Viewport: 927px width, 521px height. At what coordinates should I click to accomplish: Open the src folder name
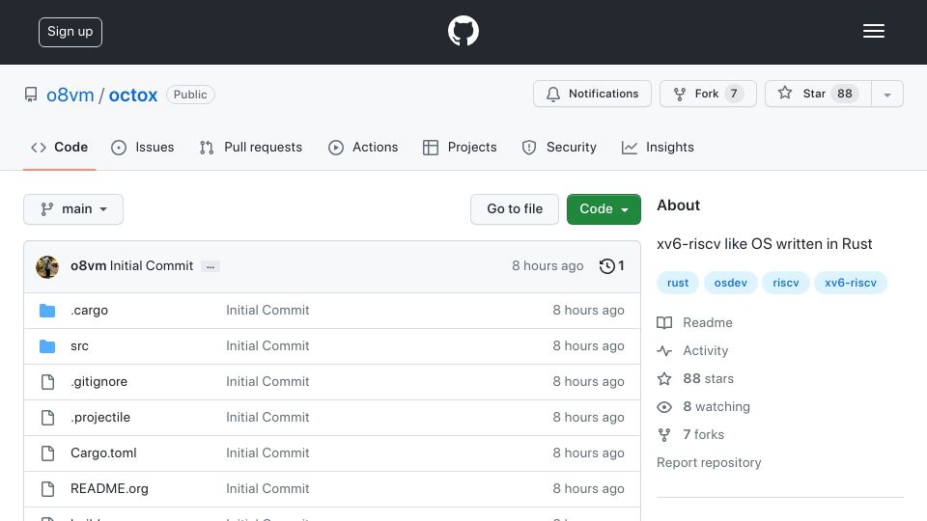point(79,346)
